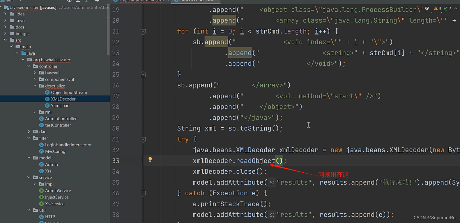Image resolution: width=460 pixels, height=223 pixels.
Task: Click the XssService interface icon
Action: [x=41, y=204]
